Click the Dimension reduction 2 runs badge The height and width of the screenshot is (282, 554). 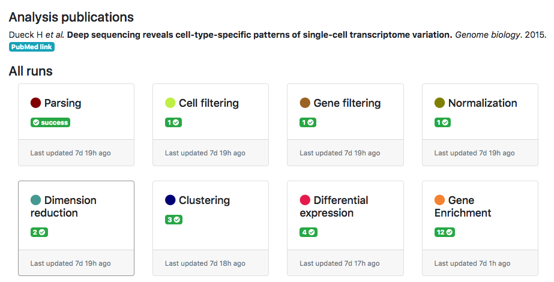39,232
